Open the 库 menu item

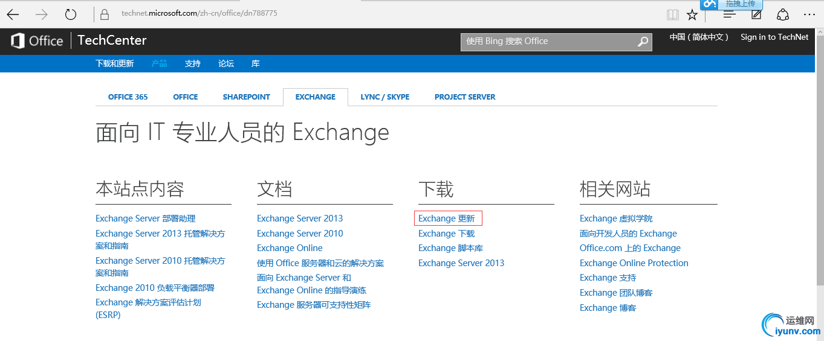[256, 63]
